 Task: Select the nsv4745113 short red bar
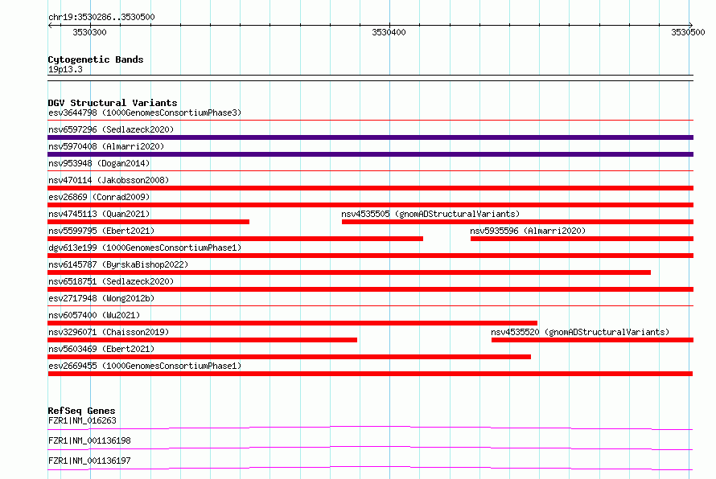coord(148,222)
